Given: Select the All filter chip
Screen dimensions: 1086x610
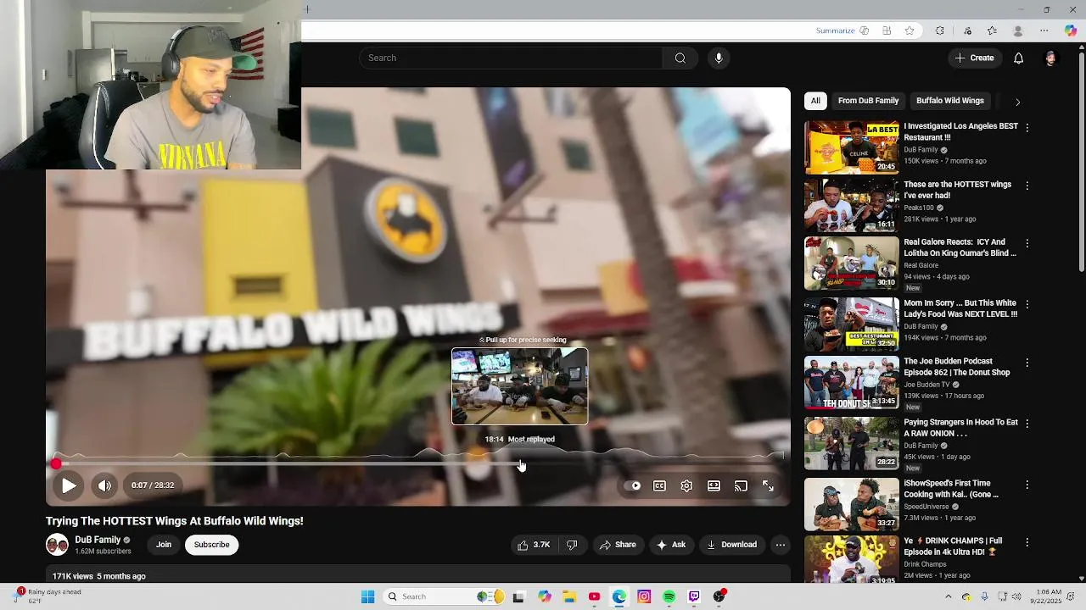Looking at the screenshot, I should (815, 101).
